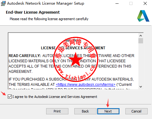Click 'Please read the following license agreement carefully'
Image resolution: width=152 pixels, height=119 pixels.
coord(49,19)
